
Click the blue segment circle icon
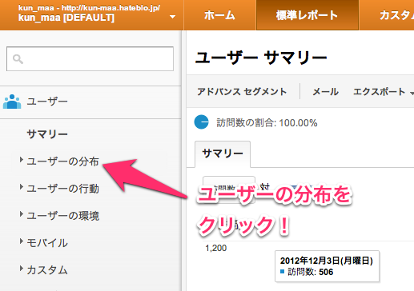(x=201, y=122)
